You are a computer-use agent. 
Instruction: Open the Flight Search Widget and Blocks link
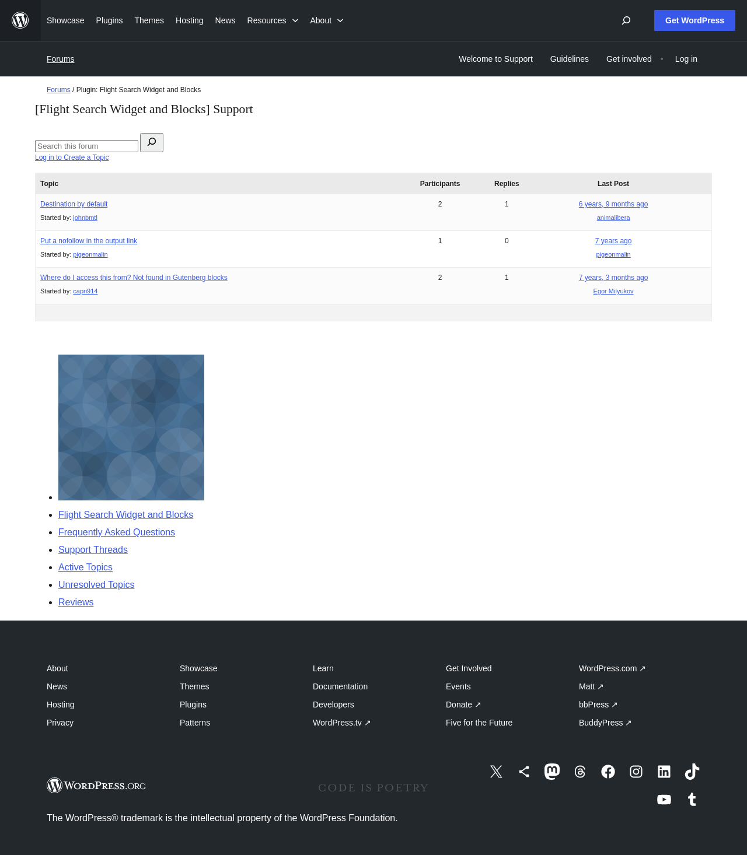(125, 514)
